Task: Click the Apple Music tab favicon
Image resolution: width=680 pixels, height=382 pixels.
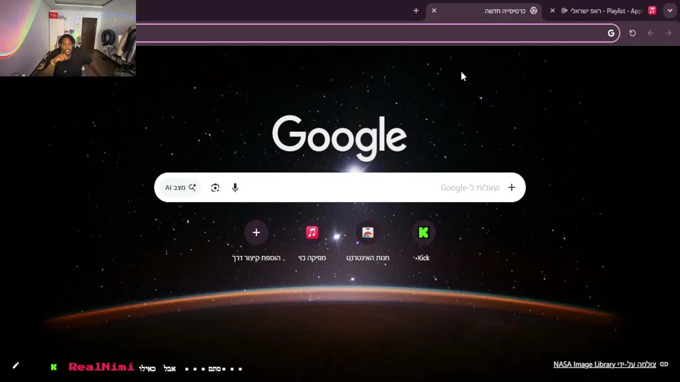Action: (x=652, y=11)
